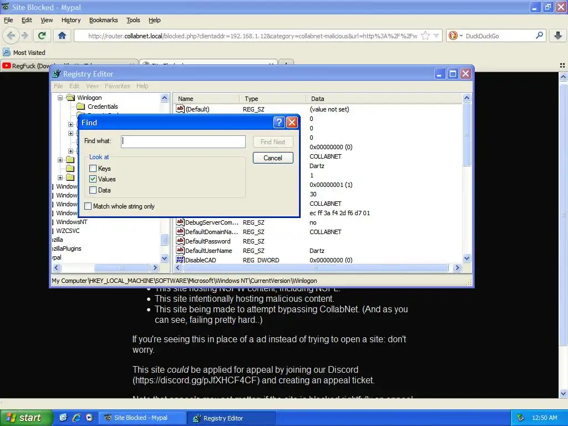Click the search magnifier icon
Viewport: 568px width, 426px height.
539,35
